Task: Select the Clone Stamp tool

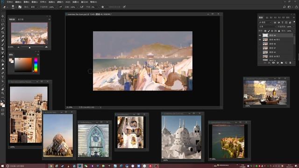Action: pos(3,49)
